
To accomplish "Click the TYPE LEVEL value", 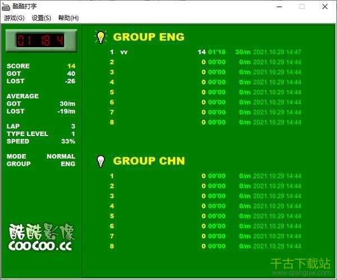I will (x=72, y=134).
